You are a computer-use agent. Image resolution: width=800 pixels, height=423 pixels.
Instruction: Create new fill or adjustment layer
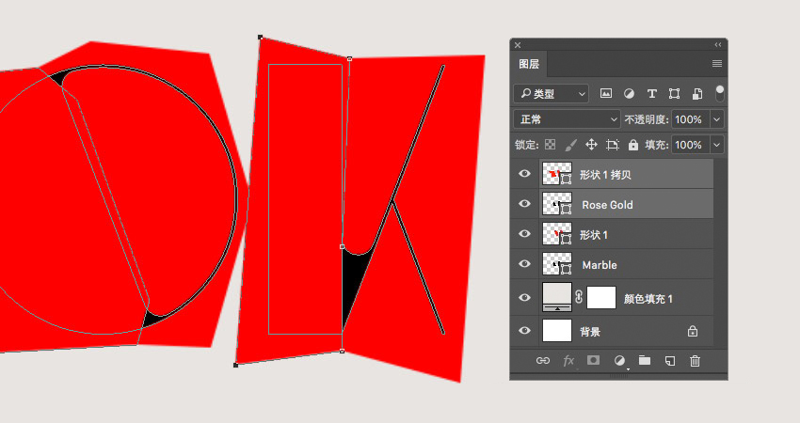pyautogui.click(x=619, y=361)
